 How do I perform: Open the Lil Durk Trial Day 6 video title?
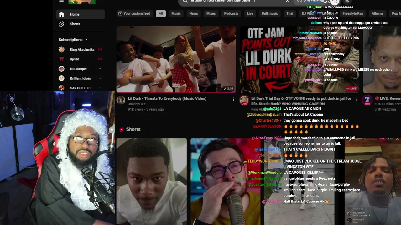click(301, 101)
